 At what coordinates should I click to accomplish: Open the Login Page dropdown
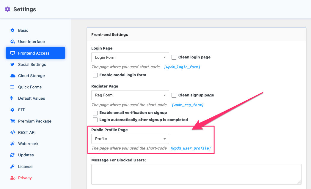tap(130, 57)
